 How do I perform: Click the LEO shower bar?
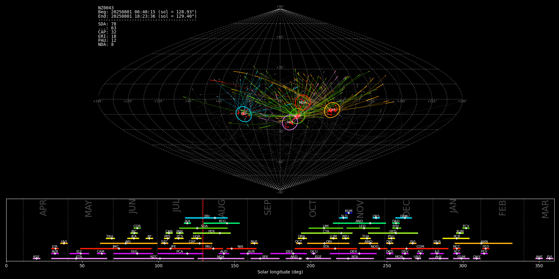[363, 228]
